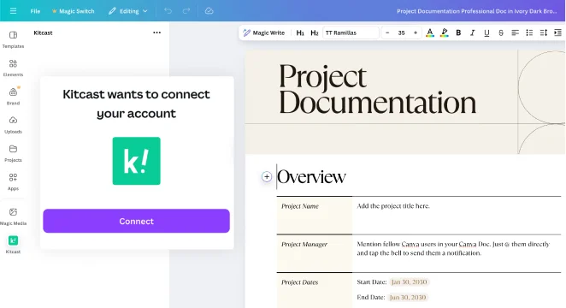Click 'Add the project title here.' text

393,206
